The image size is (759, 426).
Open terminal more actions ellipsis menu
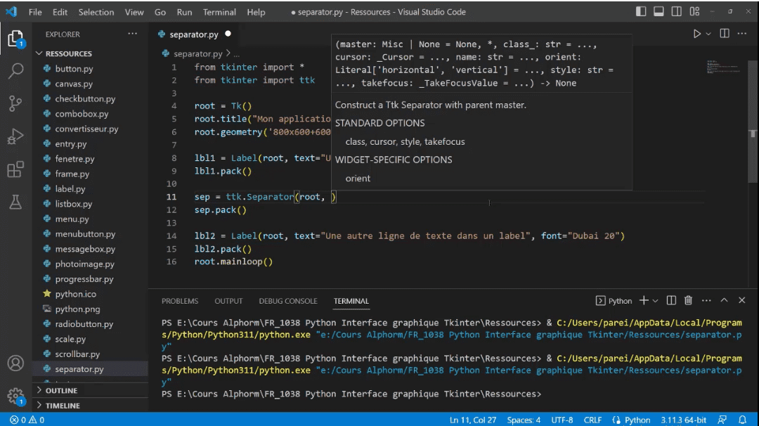[x=706, y=300]
